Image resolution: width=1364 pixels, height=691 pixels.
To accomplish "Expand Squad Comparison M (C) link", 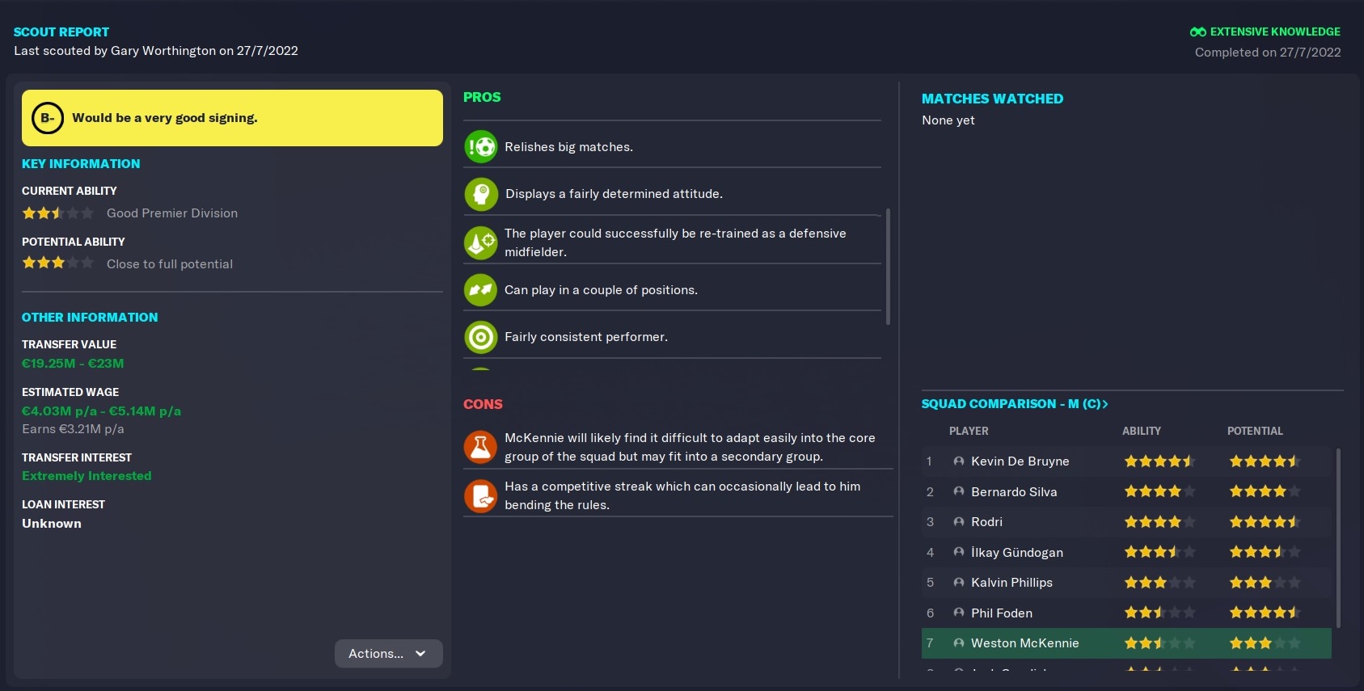I will [1015, 403].
